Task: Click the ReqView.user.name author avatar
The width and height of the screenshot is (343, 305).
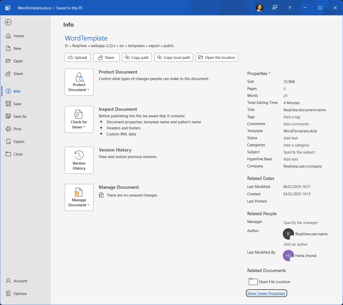Action: (x=288, y=234)
